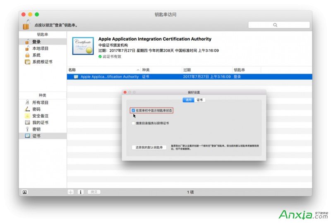The height and width of the screenshot is (223, 331).
Task: Click the padlock icon to lock the keychain
Action: 26,24
